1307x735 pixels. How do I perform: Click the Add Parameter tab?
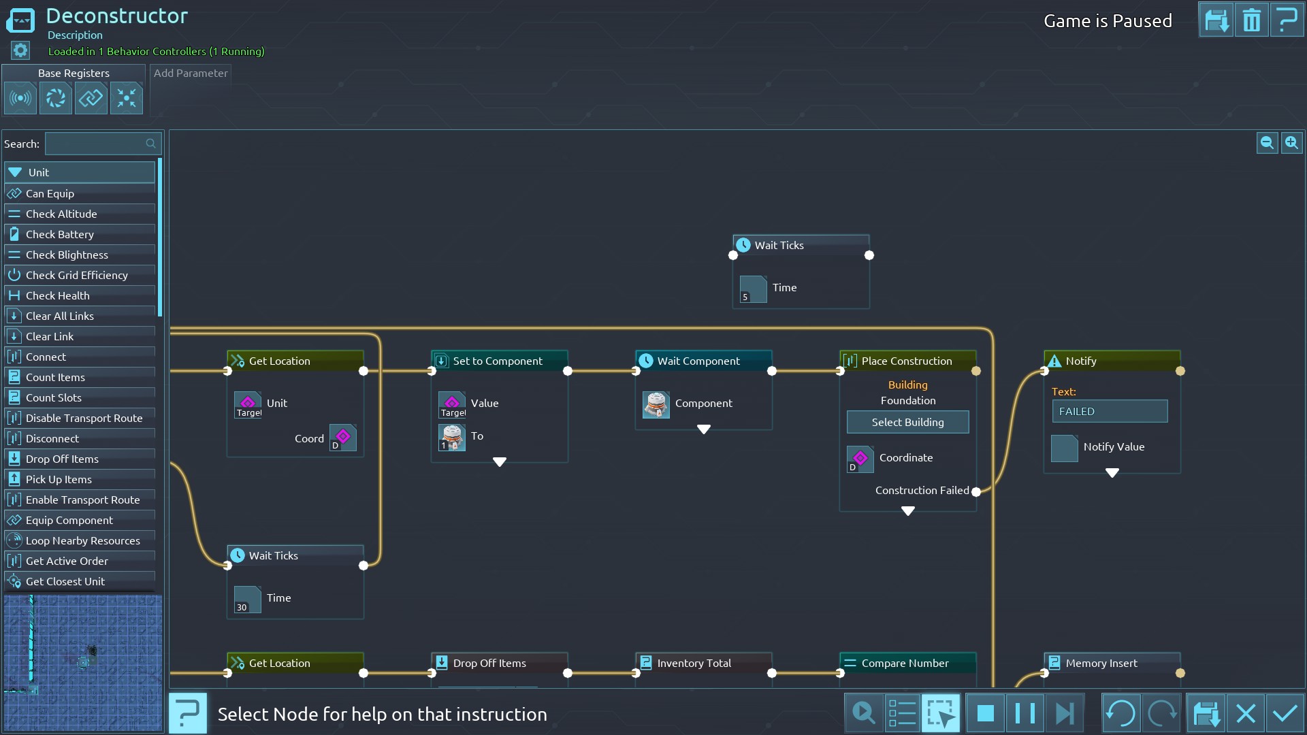[191, 73]
